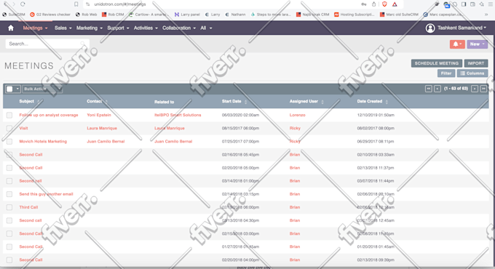Click the browser reload icon
Viewport: 495px width, 269px height.
pos(23,4)
